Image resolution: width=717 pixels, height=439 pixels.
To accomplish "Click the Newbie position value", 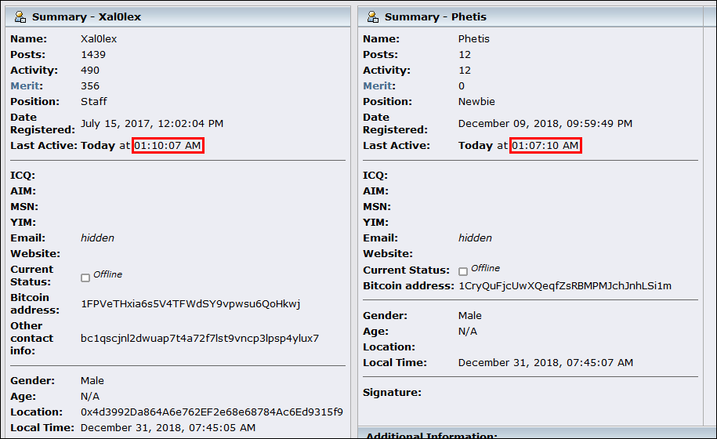I will point(476,102).
